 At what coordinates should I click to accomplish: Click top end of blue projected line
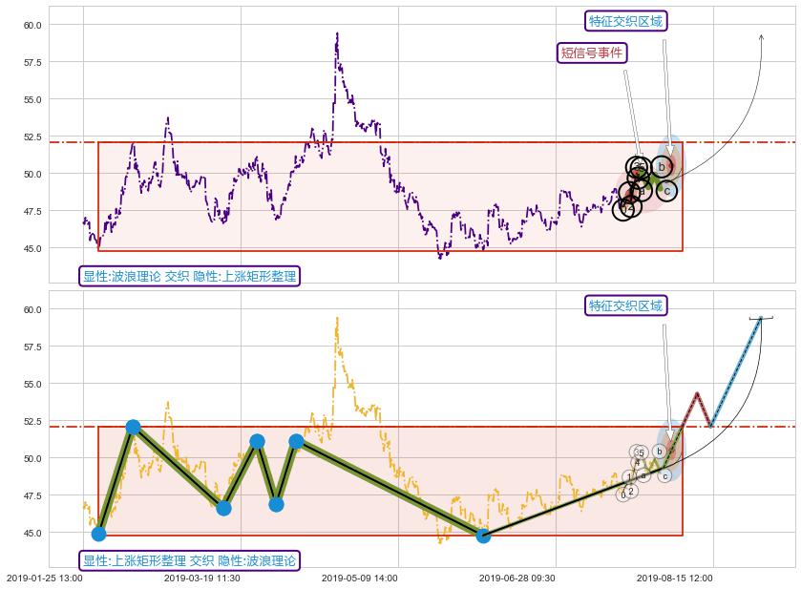(760, 319)
